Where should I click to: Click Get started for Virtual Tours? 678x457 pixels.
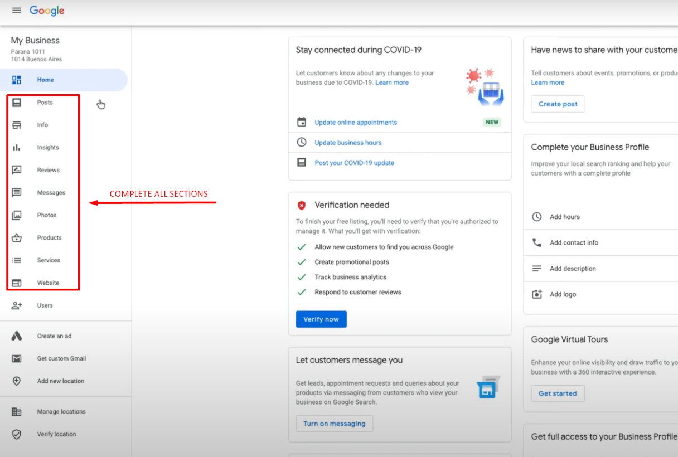(x=558, y=393)
